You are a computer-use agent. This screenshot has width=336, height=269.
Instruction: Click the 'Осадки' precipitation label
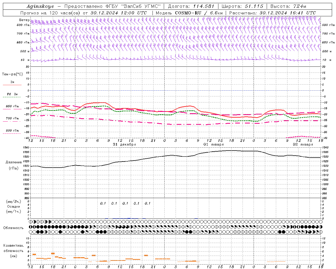click(14, 206)
